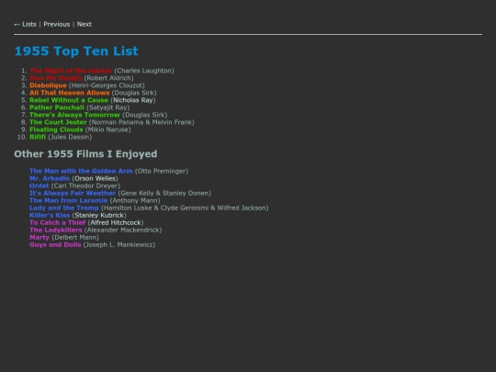Viewport: 496px width, 372px height.
Task: Click Alfred Hitchcock director link
Action: 116,222
